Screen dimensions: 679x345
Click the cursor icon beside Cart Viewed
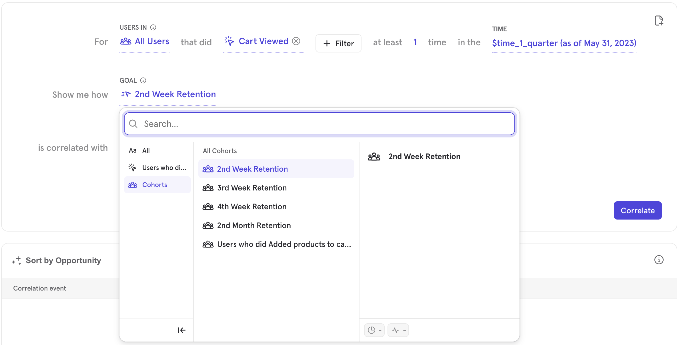[x=229, y=41]
